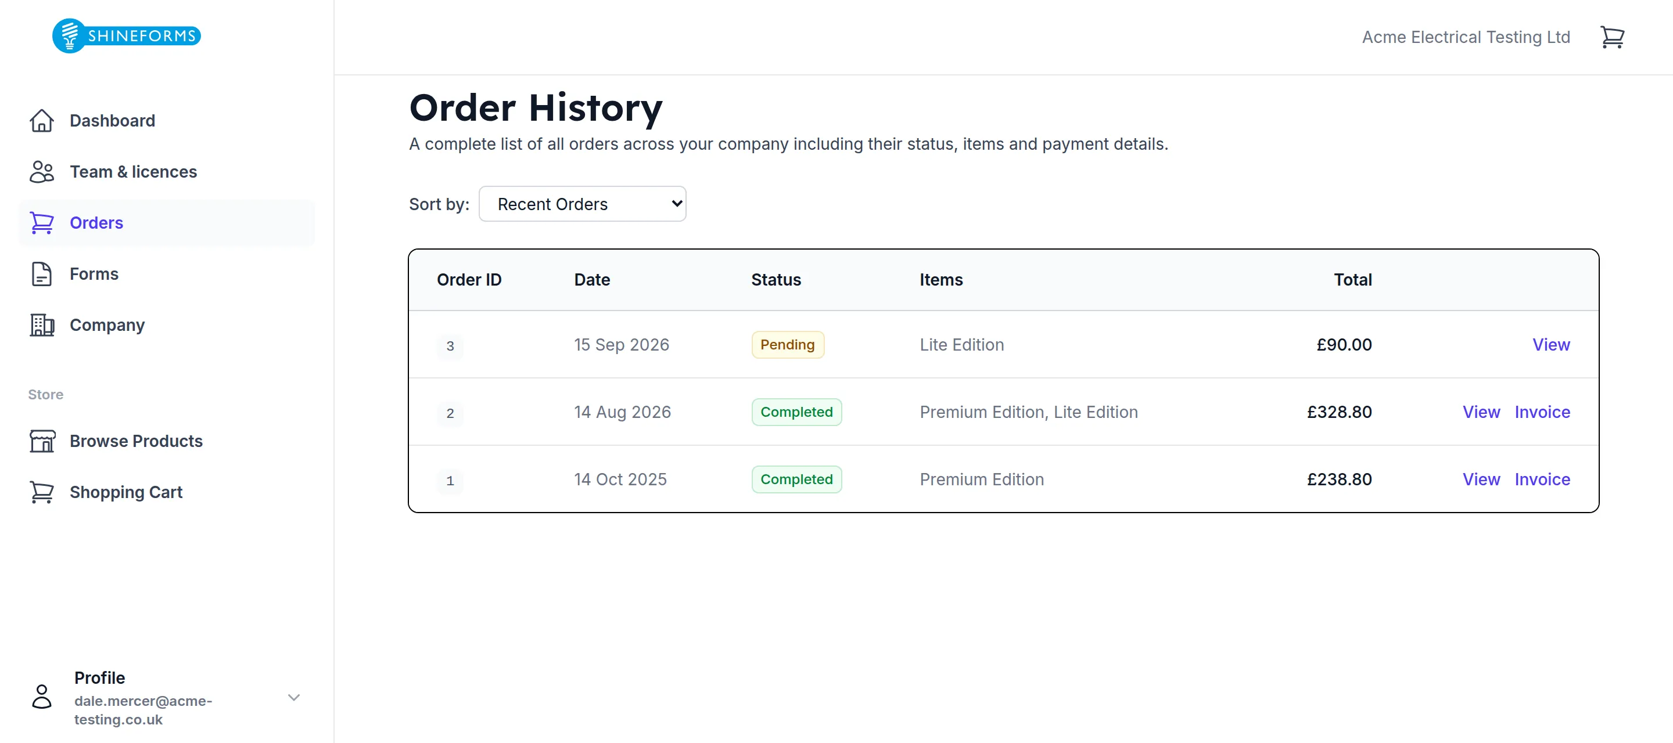Open the Sort by Recent Orders dropdown

[x=582, y=204]
